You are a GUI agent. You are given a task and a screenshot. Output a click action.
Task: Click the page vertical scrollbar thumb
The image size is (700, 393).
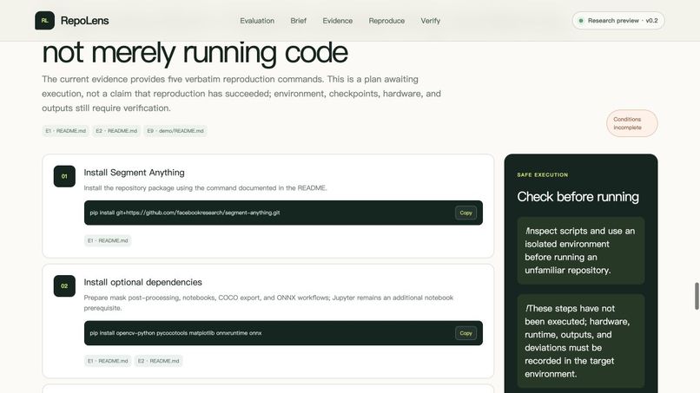697,296
